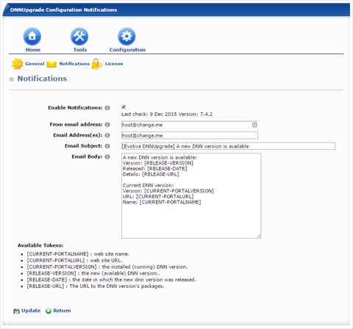Go to the Configuration menu label
The width and height of the screenshot is (353, 329).
pos(127,50)
